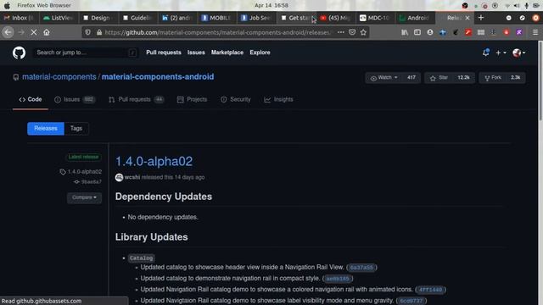Click Firefox forward arrow button
Viewport: 543px width, 305px height.
21,32
